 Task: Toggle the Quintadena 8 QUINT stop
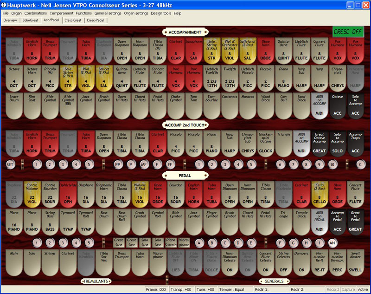(283, 51)
